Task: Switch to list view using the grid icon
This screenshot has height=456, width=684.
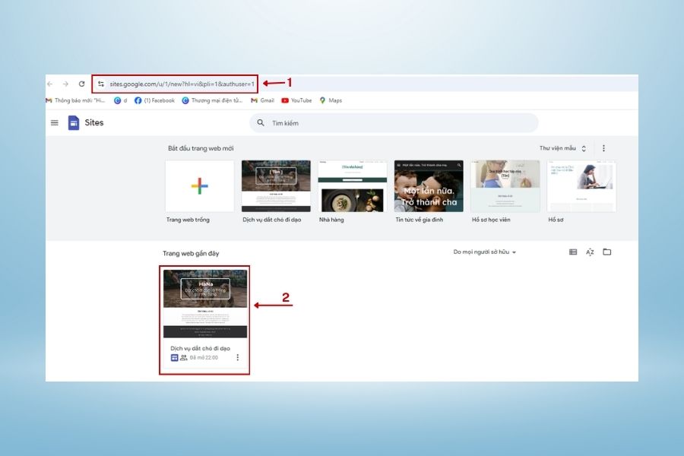Action: (x=573, y=252)
